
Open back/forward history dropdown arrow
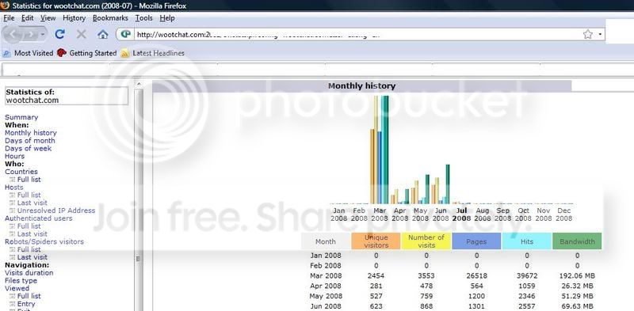43,35
